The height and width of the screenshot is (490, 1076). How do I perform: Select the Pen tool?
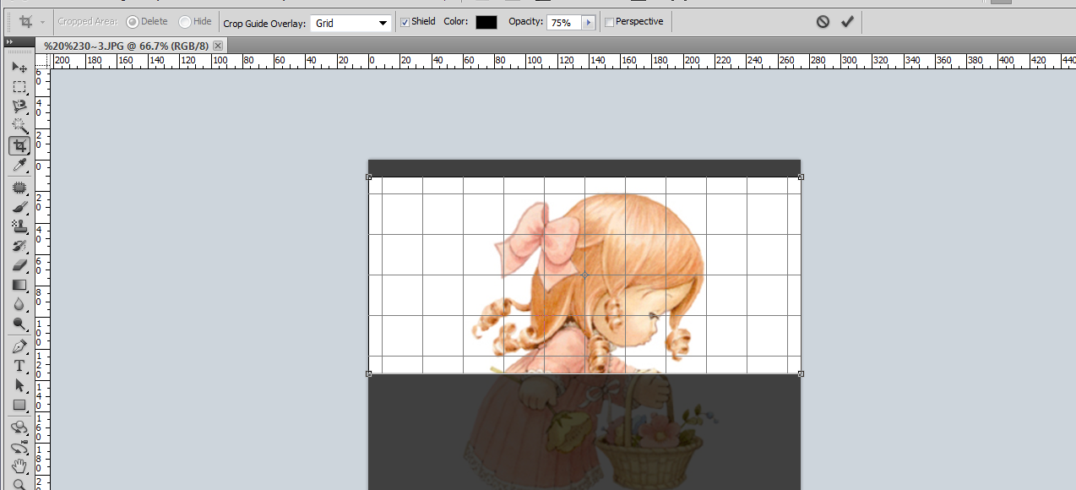19,346
